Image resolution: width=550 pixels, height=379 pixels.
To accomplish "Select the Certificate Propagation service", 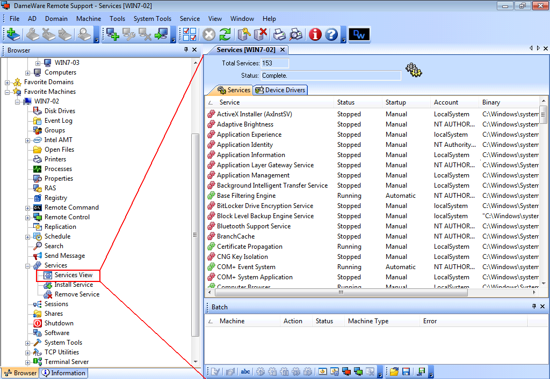I will pos(249,247).
